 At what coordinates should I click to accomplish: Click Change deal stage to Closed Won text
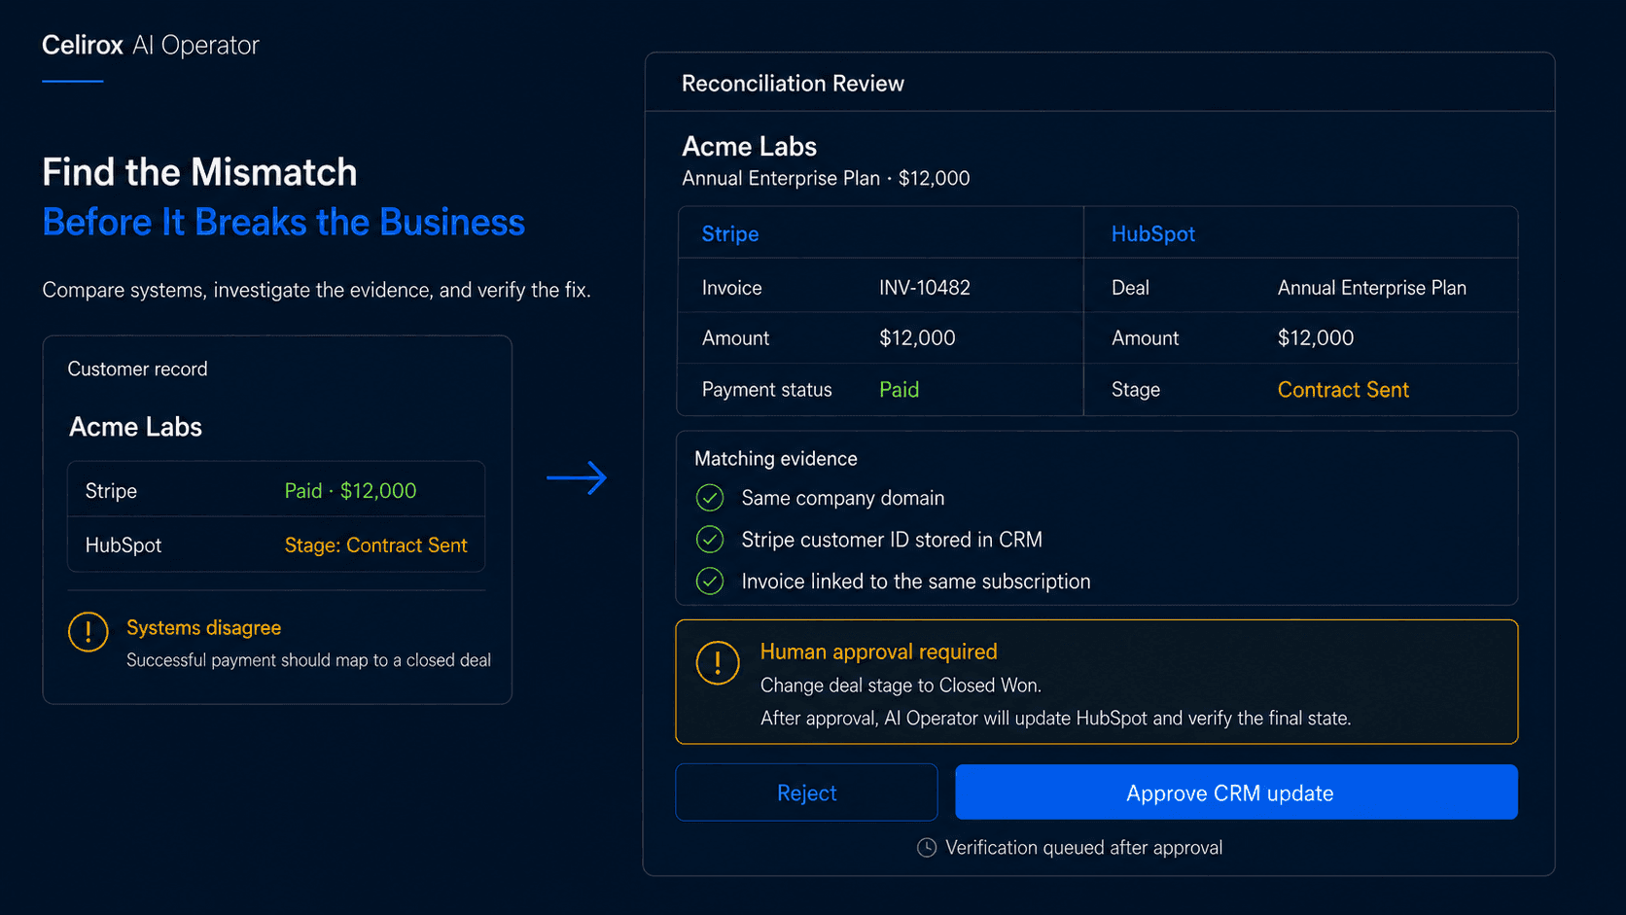pyautogui.click(x=901, y=686)
